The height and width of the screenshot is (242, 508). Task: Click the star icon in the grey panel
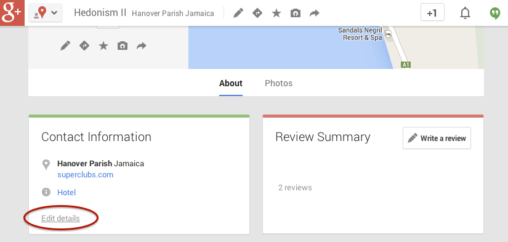103,46
